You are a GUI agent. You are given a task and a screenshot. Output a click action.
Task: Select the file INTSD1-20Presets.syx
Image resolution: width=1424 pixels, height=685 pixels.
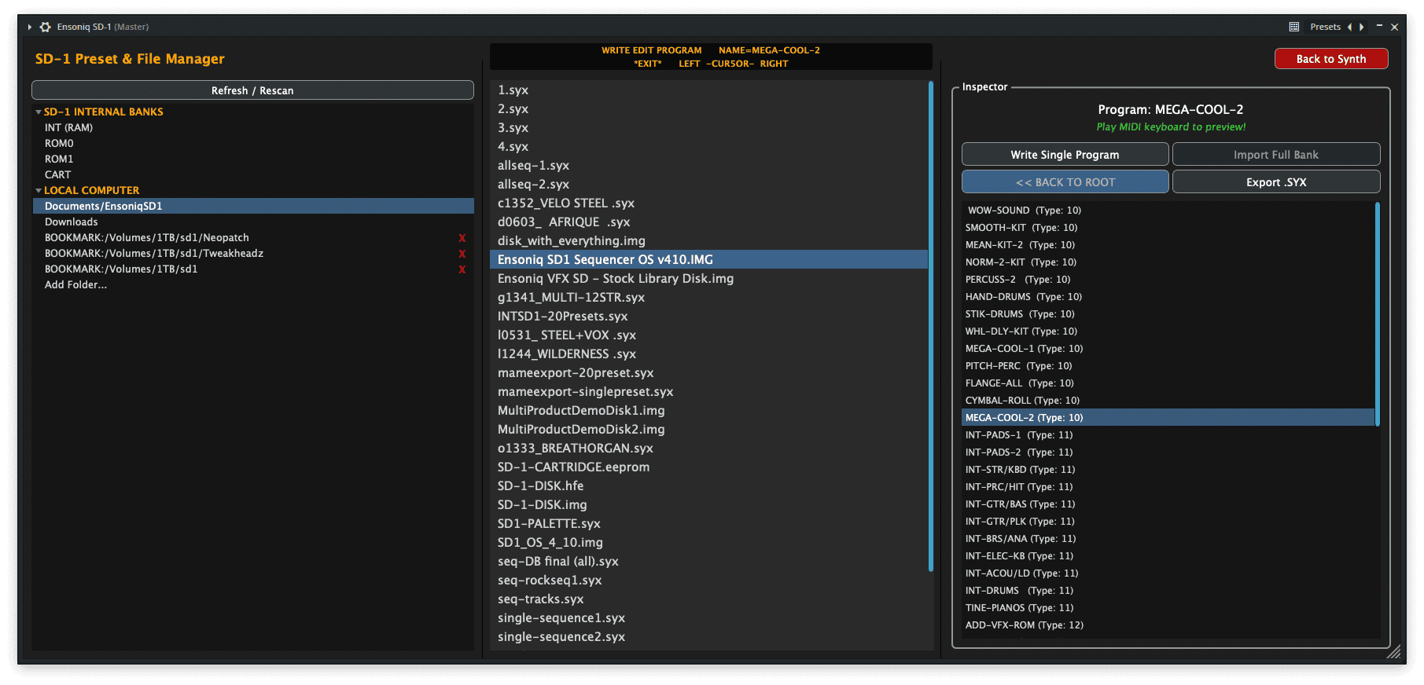coord(708,317)
